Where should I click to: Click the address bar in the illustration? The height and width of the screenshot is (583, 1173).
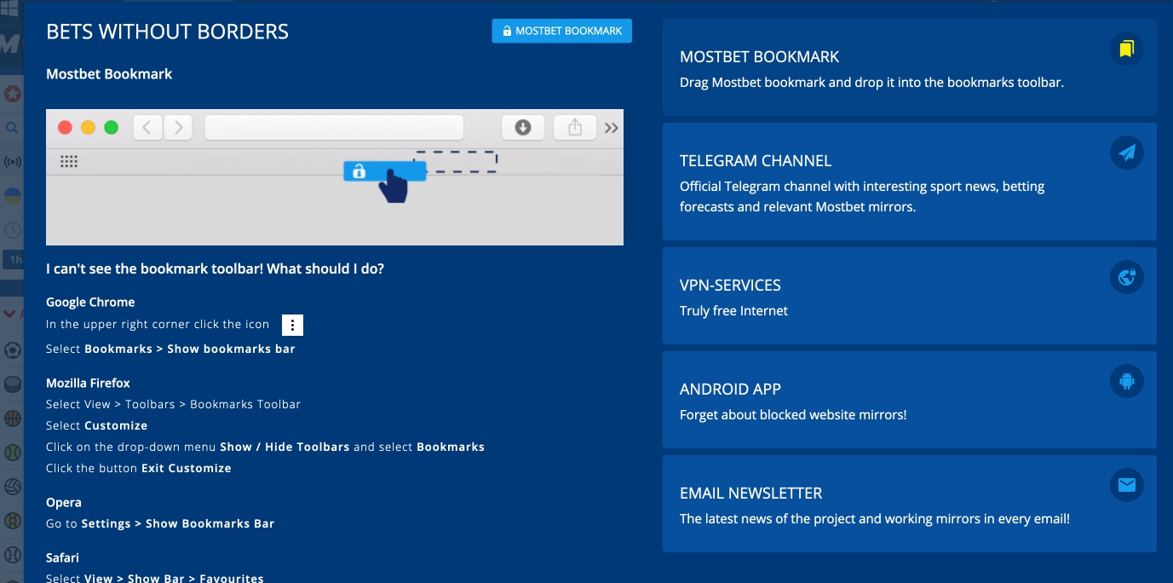(x=334, y=128)
